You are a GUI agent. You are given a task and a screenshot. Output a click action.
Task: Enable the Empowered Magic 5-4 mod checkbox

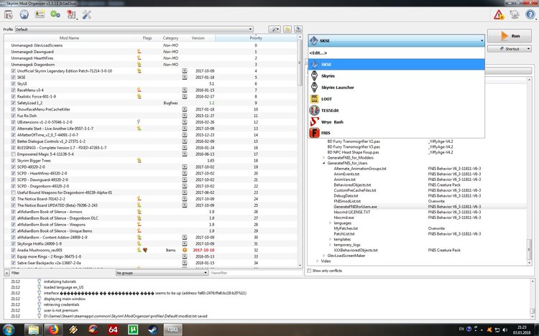(14, 154)
